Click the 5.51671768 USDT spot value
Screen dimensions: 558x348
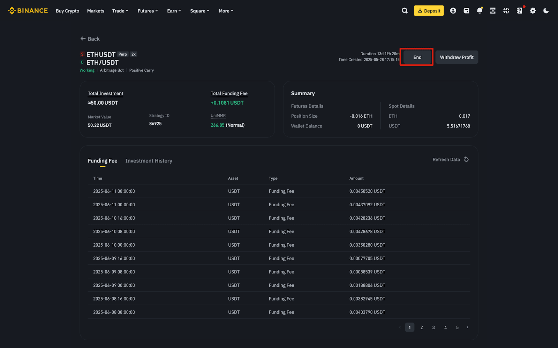coord(458,126)
